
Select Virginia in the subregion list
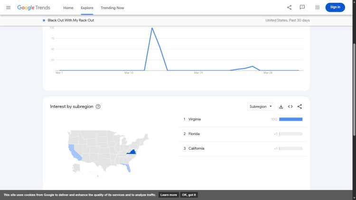tap(195, 119)
